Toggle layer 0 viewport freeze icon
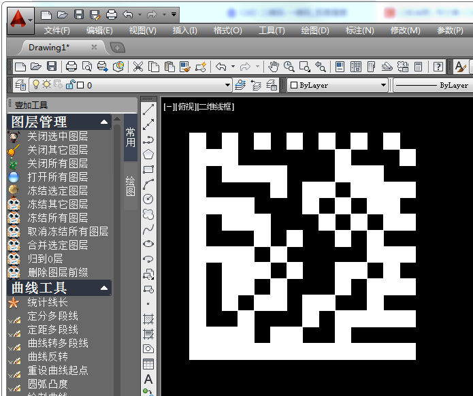 (59, 84)
